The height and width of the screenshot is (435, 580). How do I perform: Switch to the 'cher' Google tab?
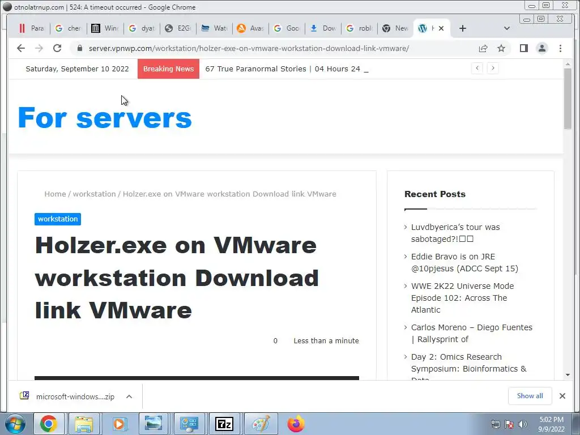tap(69, 28)
